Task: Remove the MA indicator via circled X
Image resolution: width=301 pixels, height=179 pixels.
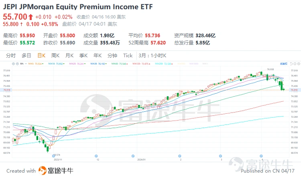Action: click(x=17, y=64)
